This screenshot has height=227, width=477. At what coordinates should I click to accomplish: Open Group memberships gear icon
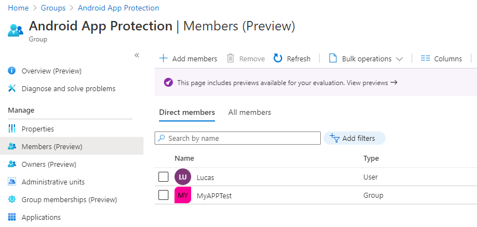click(12, 200)
